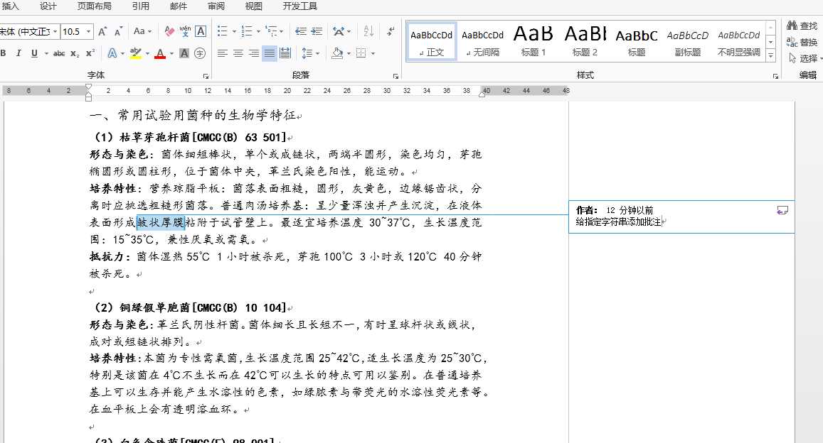Image resolution: width=823 pixels, height=443 pixels.
Task: Toggle bold formatting
Action: click(3, 53)
